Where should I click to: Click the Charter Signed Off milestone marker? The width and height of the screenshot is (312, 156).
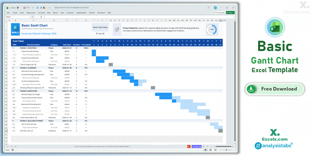tap(111, 64)
